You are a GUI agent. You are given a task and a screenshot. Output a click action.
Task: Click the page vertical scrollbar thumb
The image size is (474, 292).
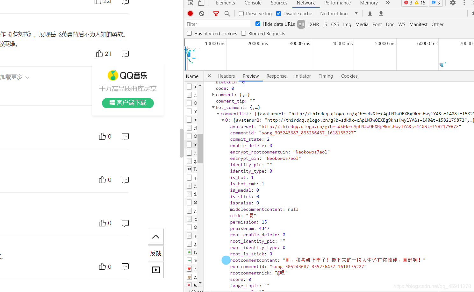tap(181, 143)
